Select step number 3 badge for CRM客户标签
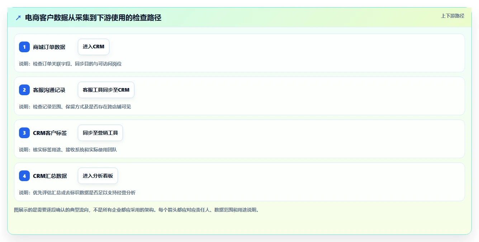This screenshot has height=242, width=479. (24, 133)
